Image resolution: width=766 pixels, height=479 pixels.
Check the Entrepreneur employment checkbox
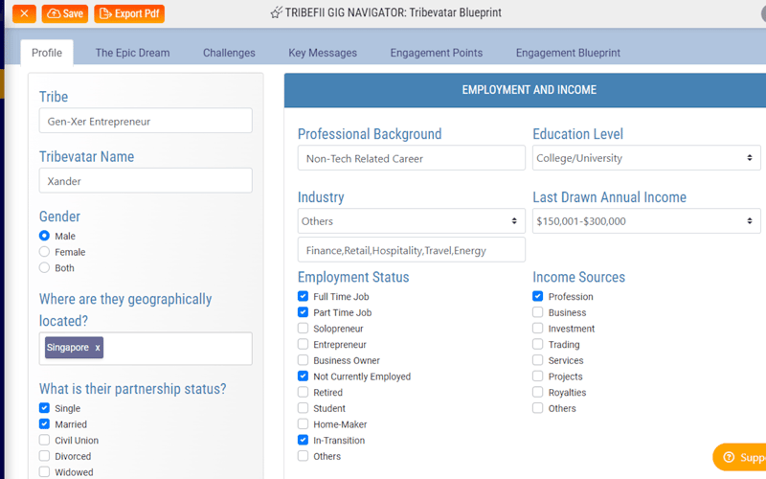pyautogui.click(x=303, y=344)
